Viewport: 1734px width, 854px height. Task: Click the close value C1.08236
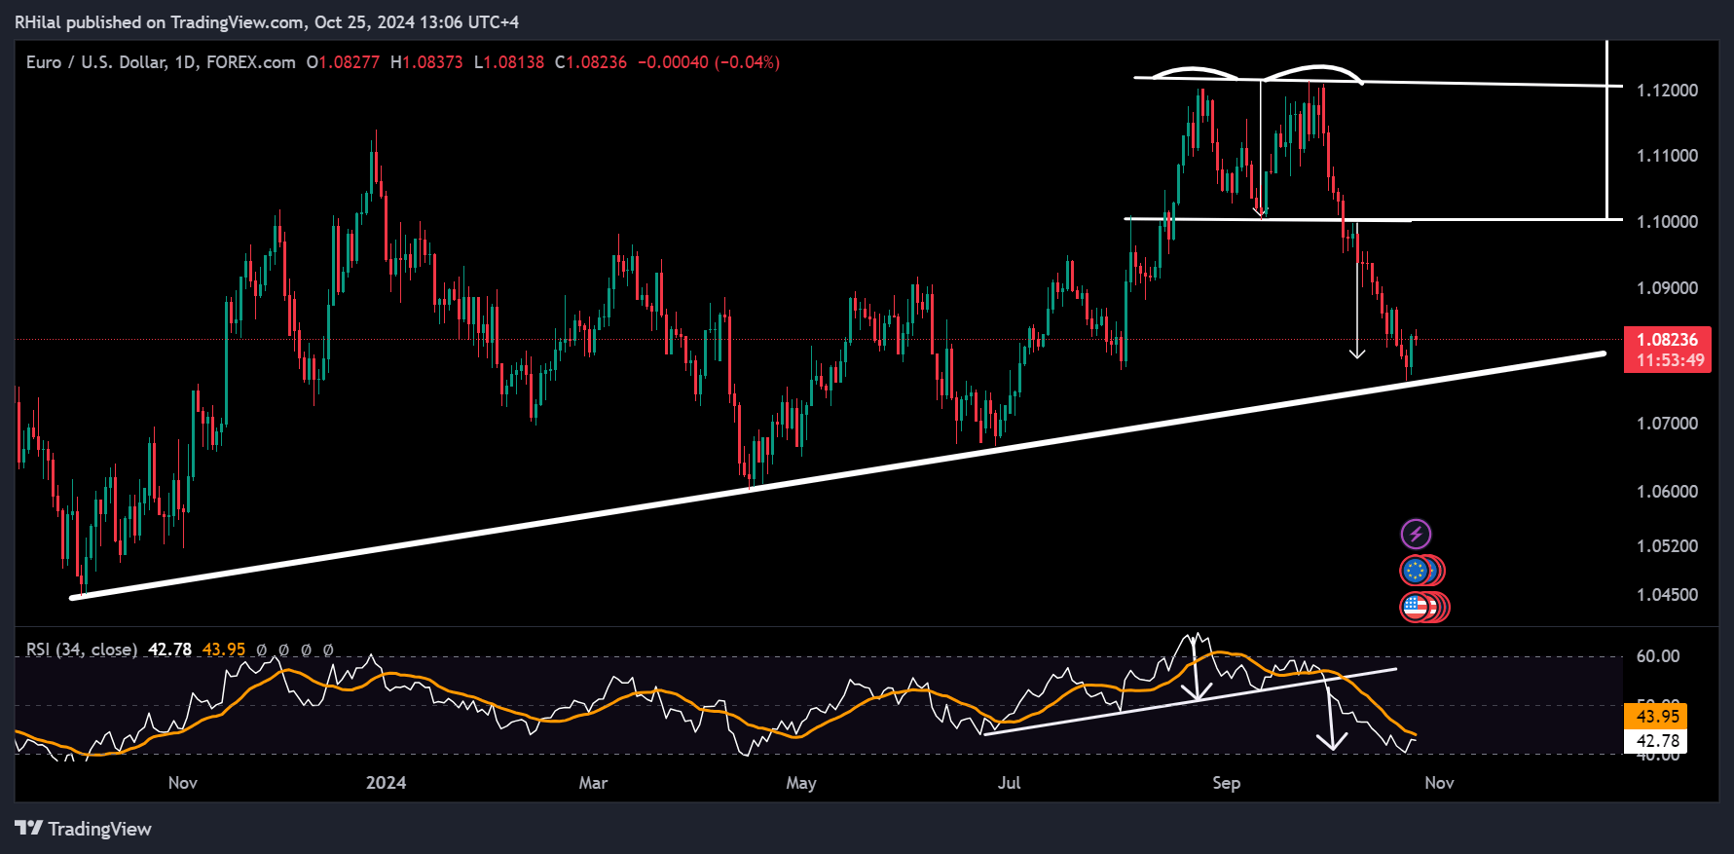[x=591, y=62]
